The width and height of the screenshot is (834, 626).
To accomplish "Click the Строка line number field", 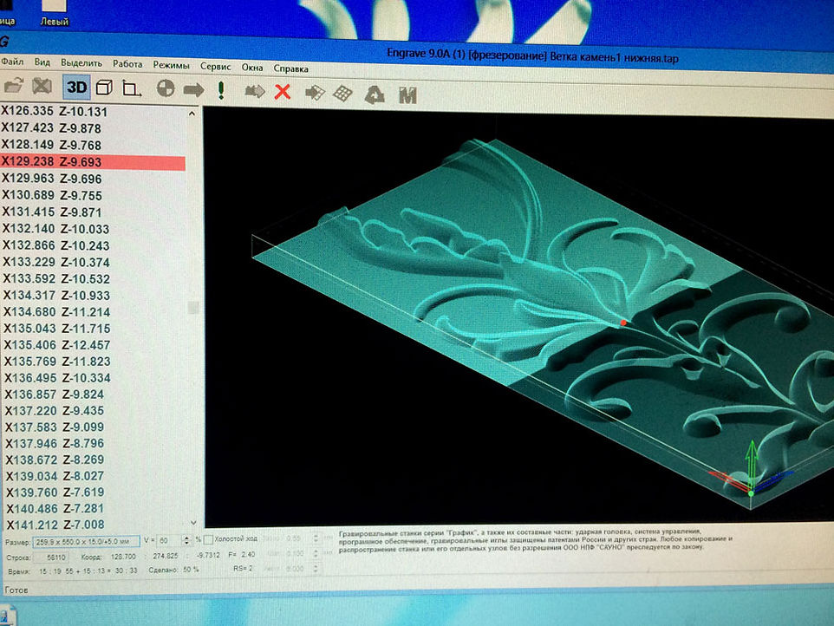I will pyautogui.click(x=56, y=555).
